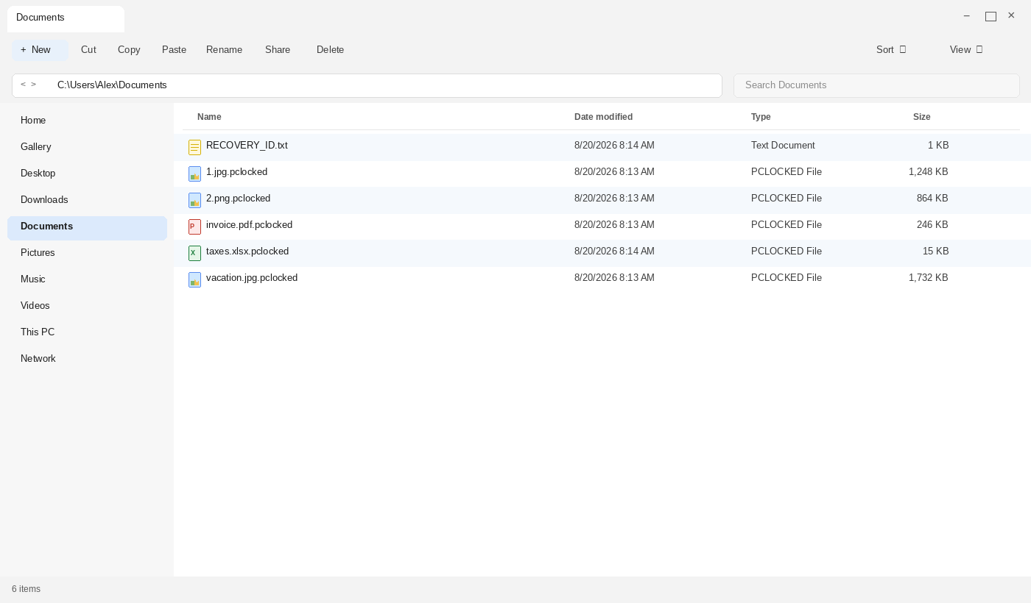Open Gallery in the sidebar
1031x603 pixels.
(87, 147)
